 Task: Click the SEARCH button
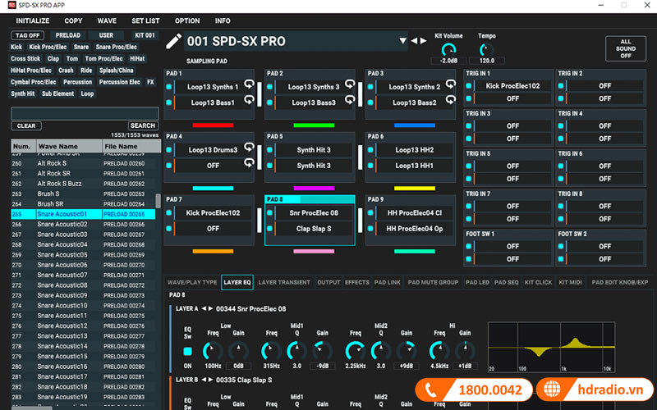click(142, 125)
